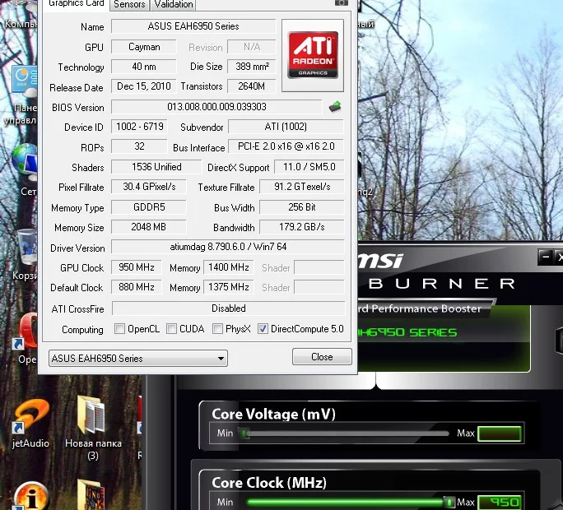
Task: Click the Name field ASUS EAH6950 Series
Action: click(x=193, y=26)
